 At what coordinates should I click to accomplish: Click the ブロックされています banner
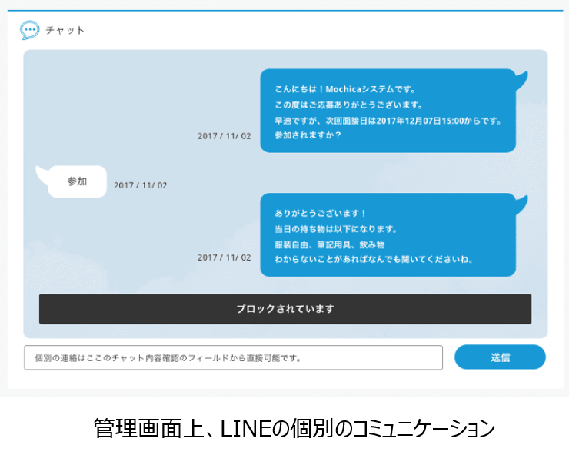(285, 309)
